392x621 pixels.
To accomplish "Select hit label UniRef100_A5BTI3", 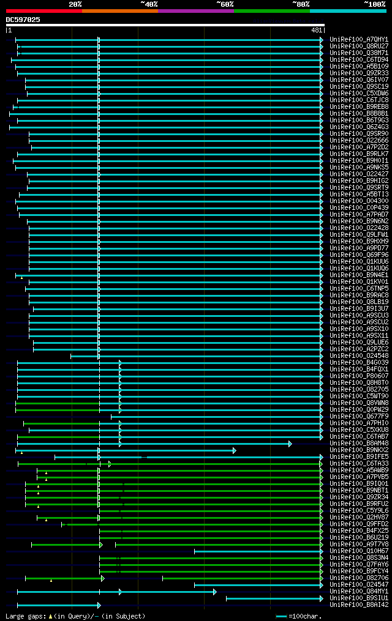I will coord(359,195).
